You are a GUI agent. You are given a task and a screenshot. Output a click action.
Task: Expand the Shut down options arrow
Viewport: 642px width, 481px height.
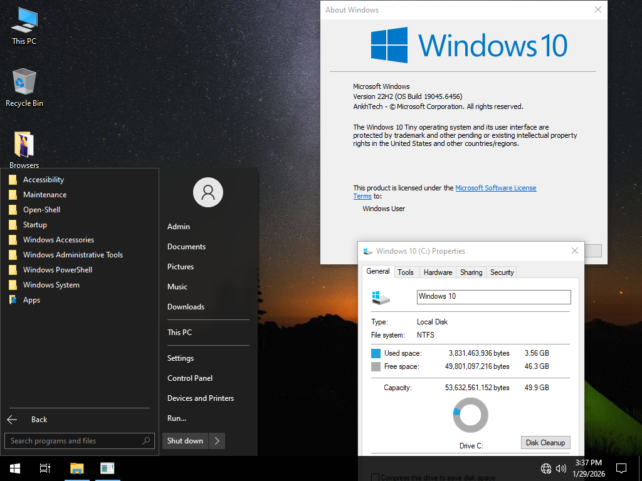pyautogui.click(x=216, y=440)
